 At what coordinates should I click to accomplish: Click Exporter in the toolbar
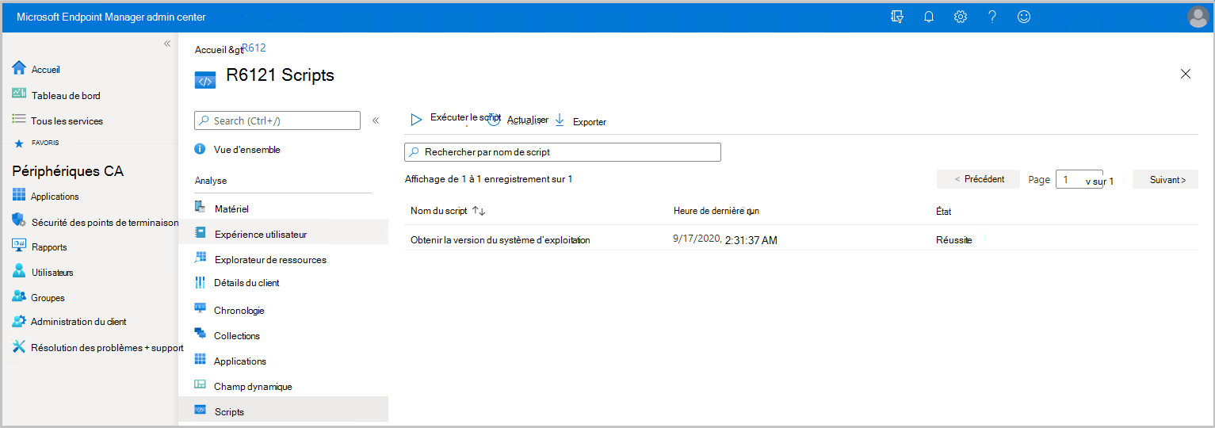pyautogui.click(x=580, y=121)
